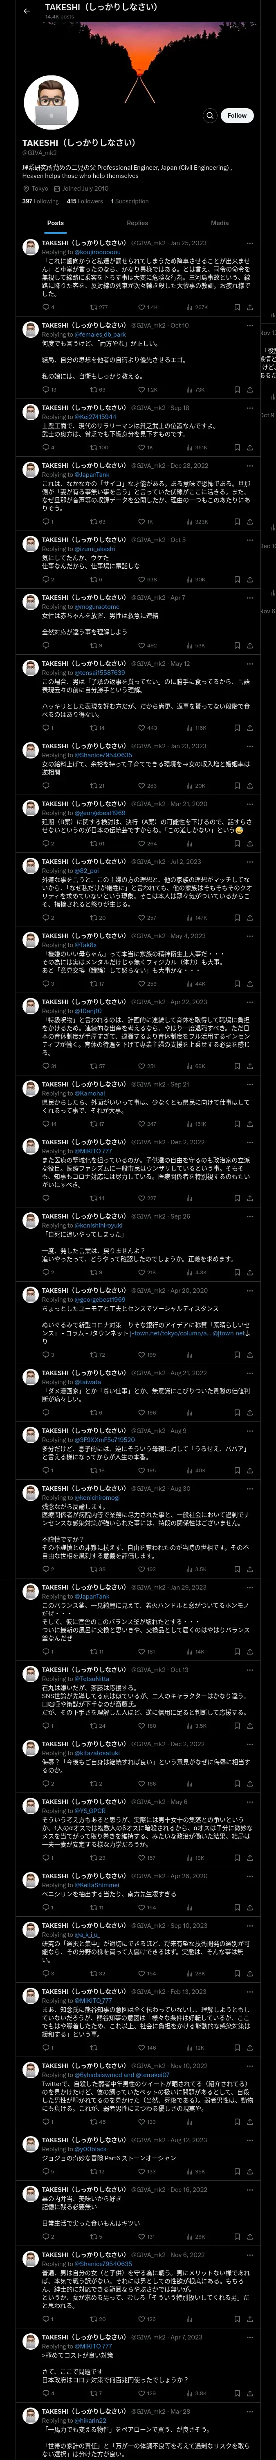The height and width of the screenshot is (2460, 276).
Task: Open more menu on the @izumi_akashi reply
Action: pyautogui.click(x=250, y=540)
